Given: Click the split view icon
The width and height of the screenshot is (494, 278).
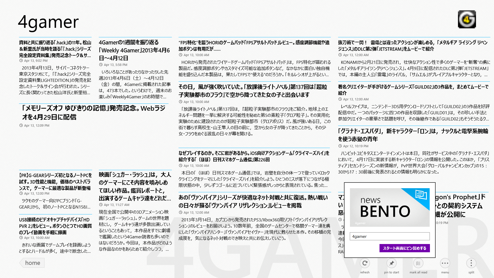Looking at the screenshot, I should point(471,263).
